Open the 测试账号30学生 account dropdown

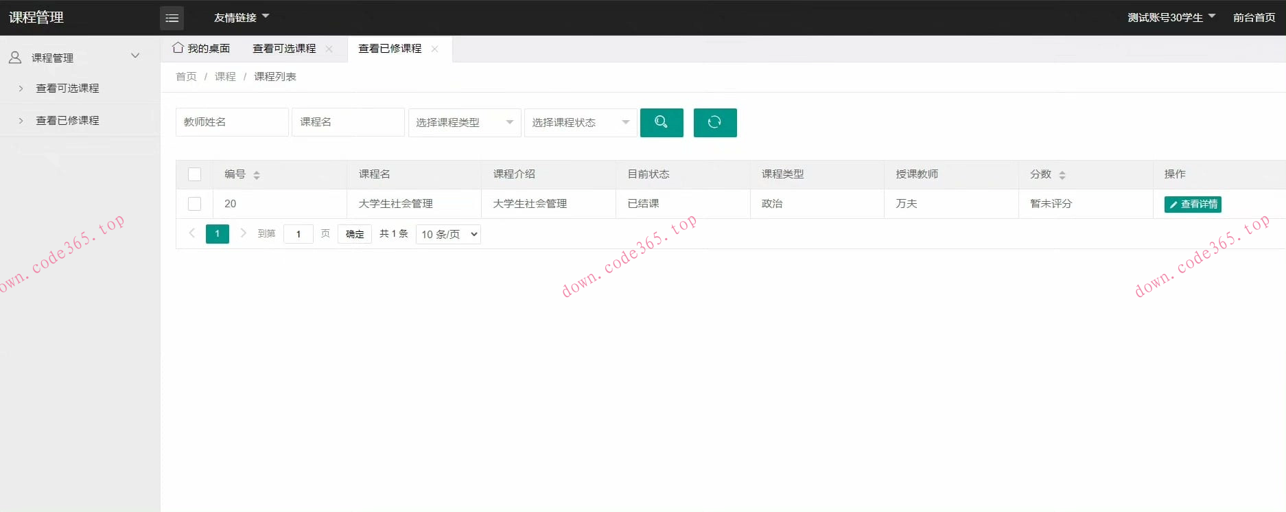(x=1171, y=17)
